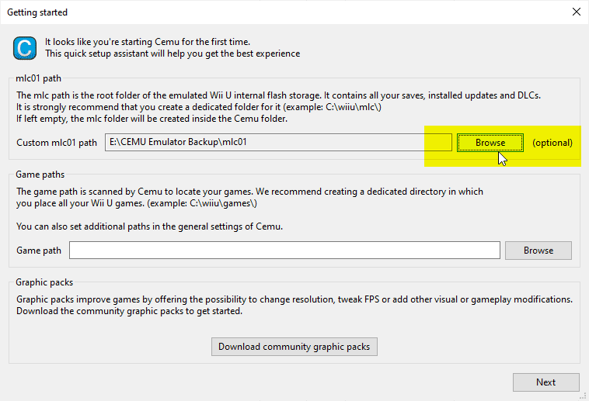
Task: Focus the empty Game path field
Action: click(284, 251)
